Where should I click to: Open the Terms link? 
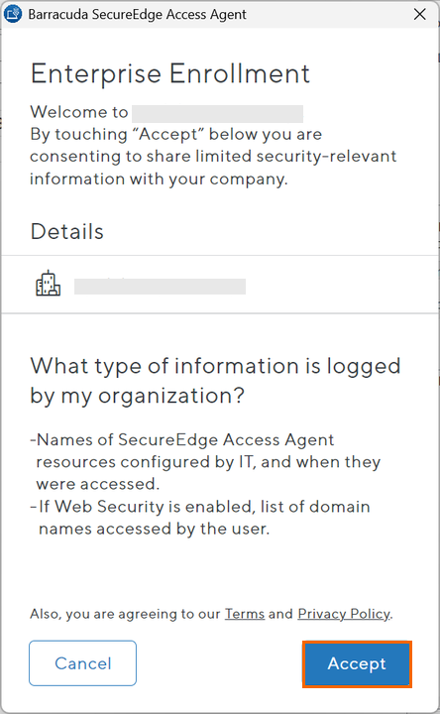[245, 614]
